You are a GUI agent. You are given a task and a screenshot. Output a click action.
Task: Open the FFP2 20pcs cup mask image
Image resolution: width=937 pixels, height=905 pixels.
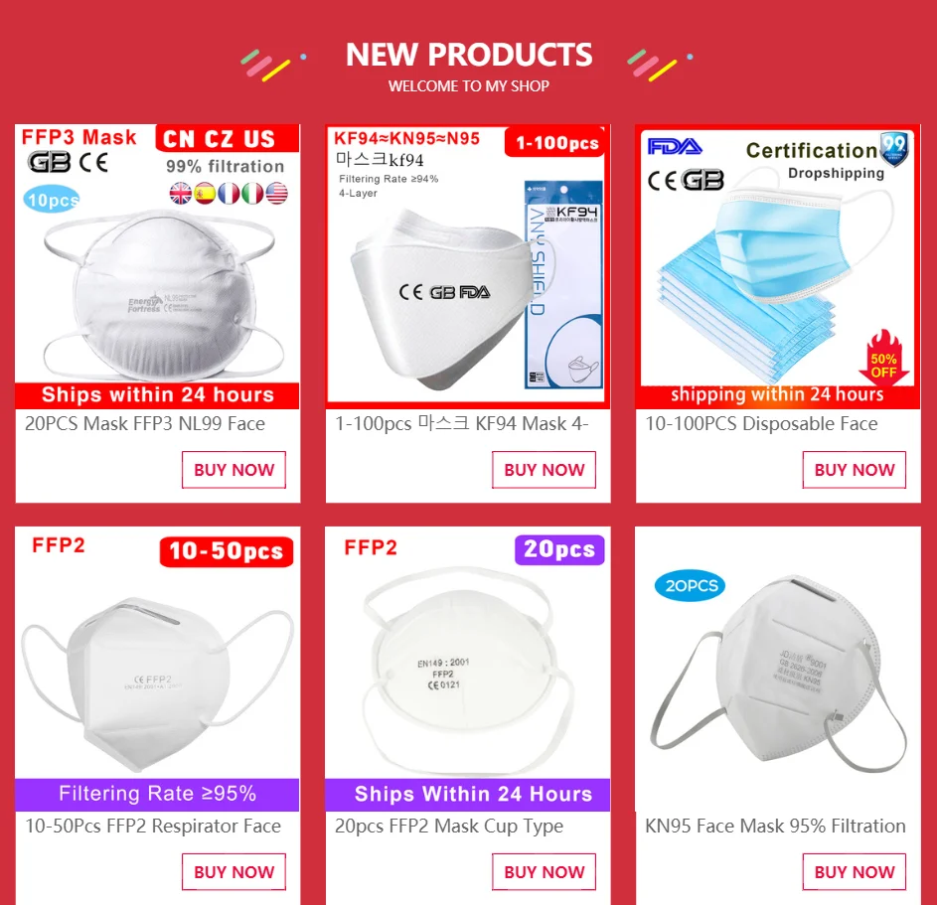[x=468, y=669]
